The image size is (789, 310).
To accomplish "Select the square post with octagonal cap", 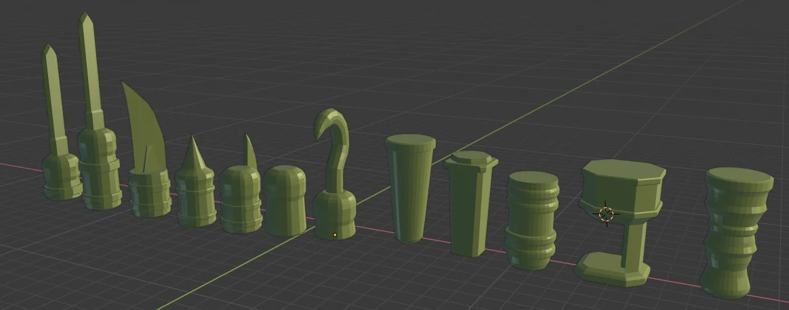I will click(x=470, y=204).
